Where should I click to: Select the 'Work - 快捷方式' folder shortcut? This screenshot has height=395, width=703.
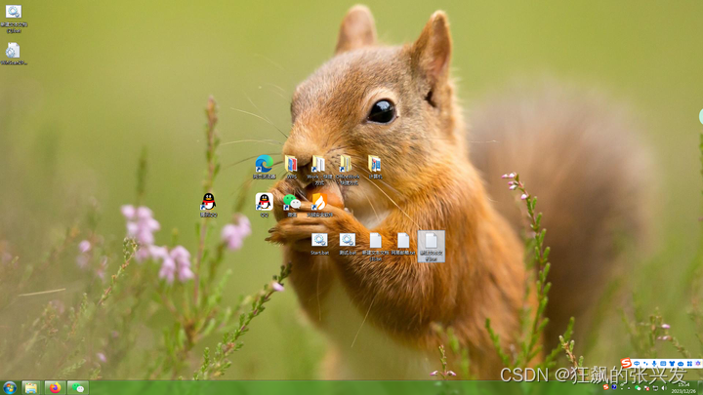click(x=318, y=170)
